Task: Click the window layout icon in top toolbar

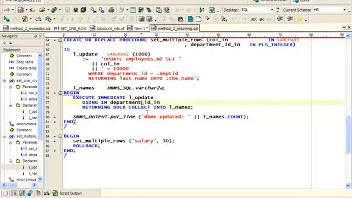Action: click(x=133, y=10)
